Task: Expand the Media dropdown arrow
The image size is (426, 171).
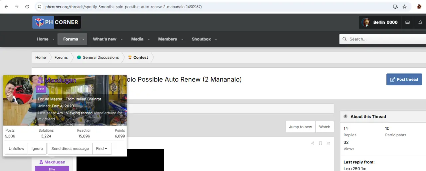Action: click(x=148, y=39)
